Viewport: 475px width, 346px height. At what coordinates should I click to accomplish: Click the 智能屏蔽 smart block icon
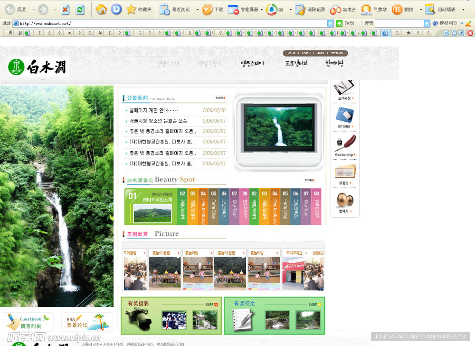233,10
